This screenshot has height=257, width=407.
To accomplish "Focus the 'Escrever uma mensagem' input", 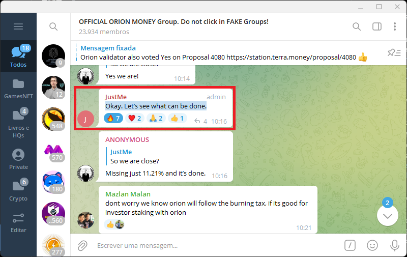I will [x=218, y=246].
